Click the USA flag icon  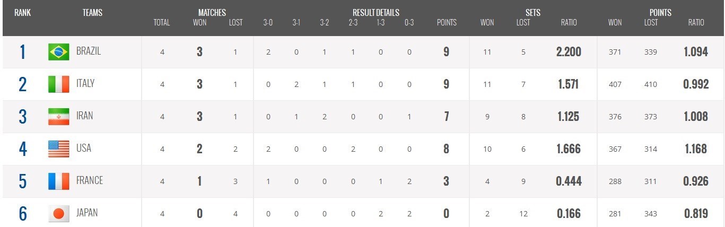[x=58, y=149]
